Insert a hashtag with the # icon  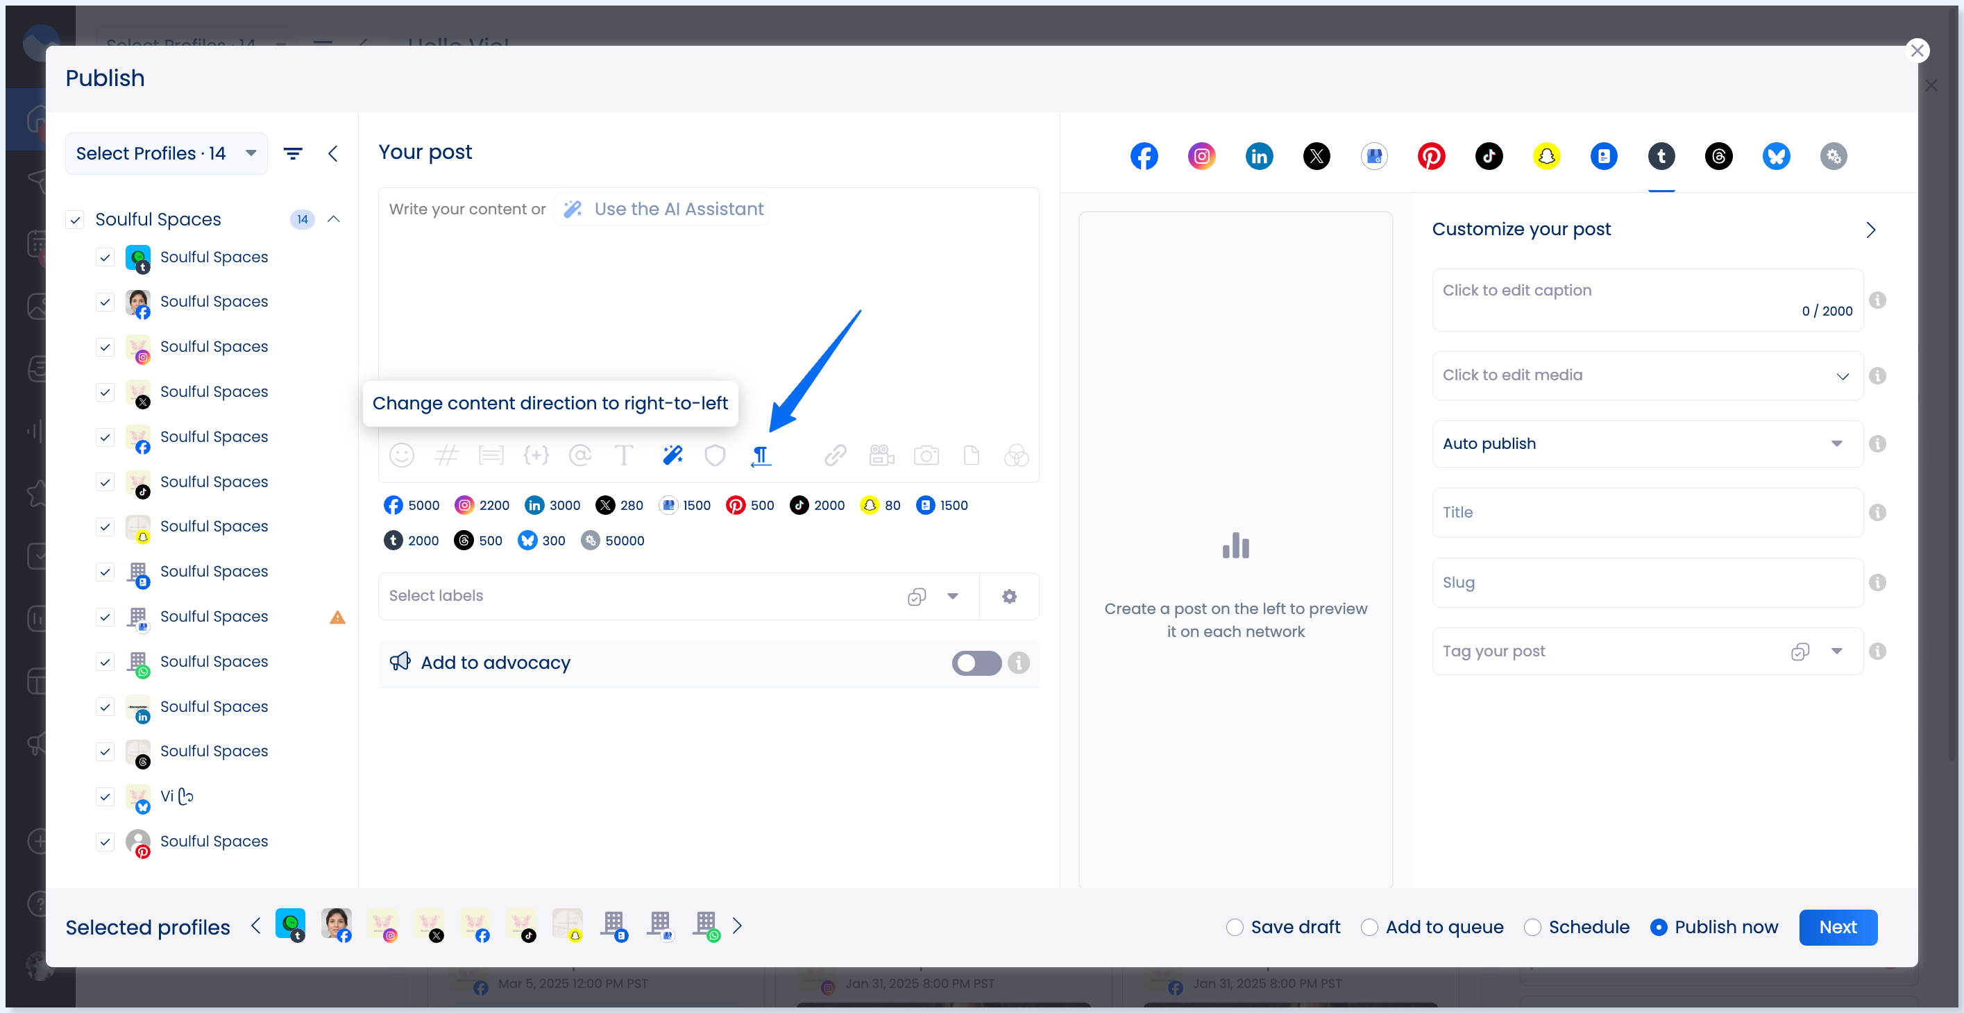[x=446, y=455]
